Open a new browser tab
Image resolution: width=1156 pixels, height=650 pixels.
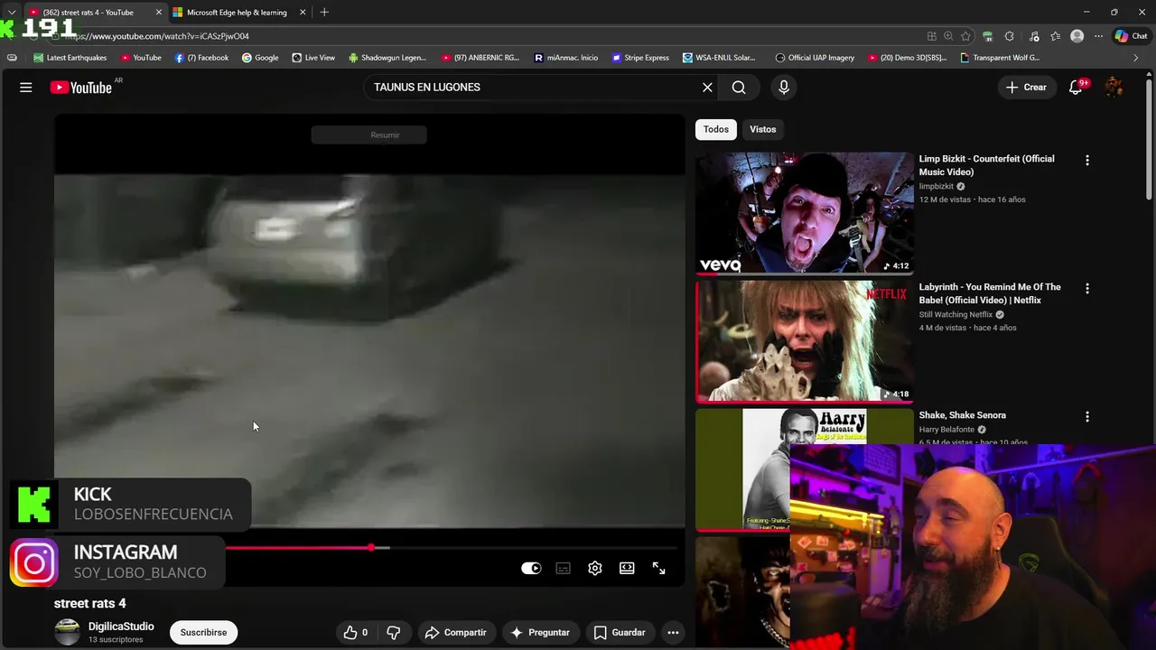(x=324, y=13)
